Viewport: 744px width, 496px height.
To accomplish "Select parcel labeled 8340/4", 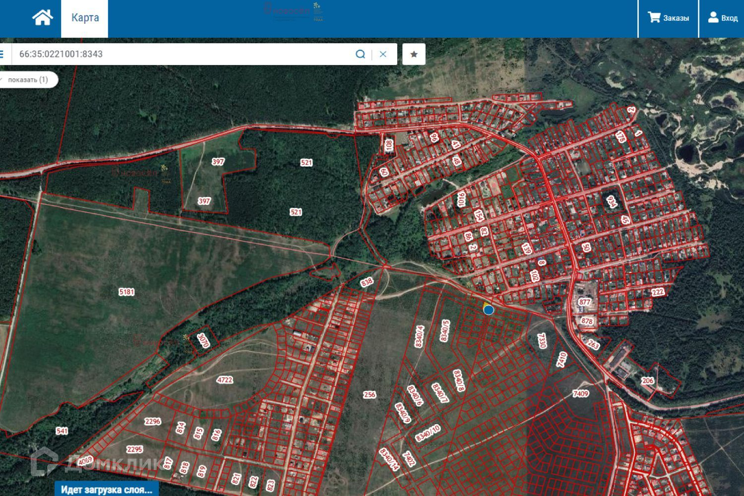I will point(420,336).
